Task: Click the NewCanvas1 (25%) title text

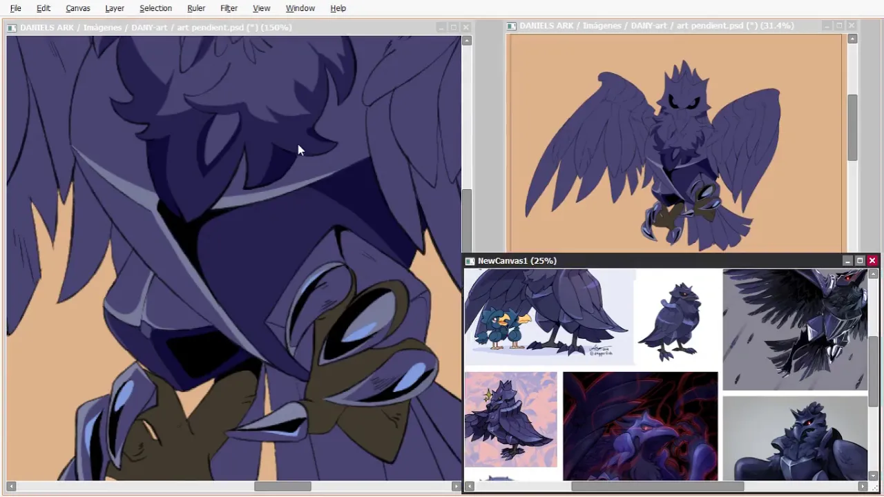Action: (517, 261)
